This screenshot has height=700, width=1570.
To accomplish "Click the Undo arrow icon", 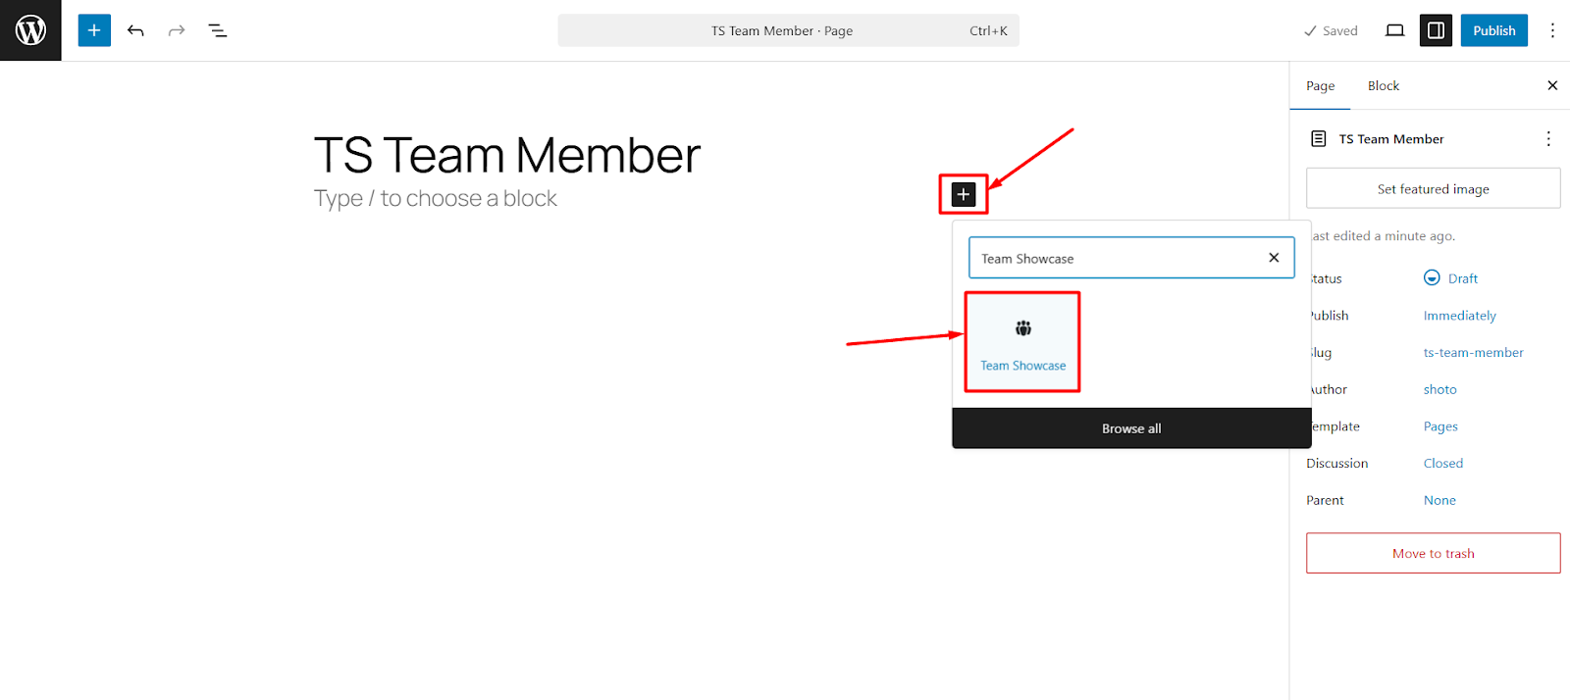I will [135, 30].
